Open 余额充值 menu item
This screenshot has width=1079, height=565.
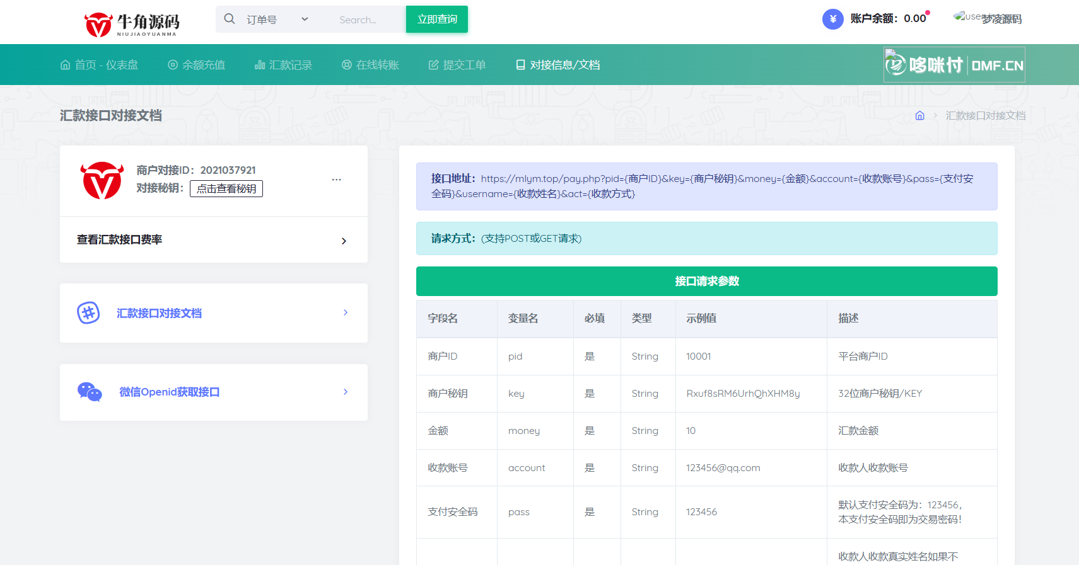196,65
